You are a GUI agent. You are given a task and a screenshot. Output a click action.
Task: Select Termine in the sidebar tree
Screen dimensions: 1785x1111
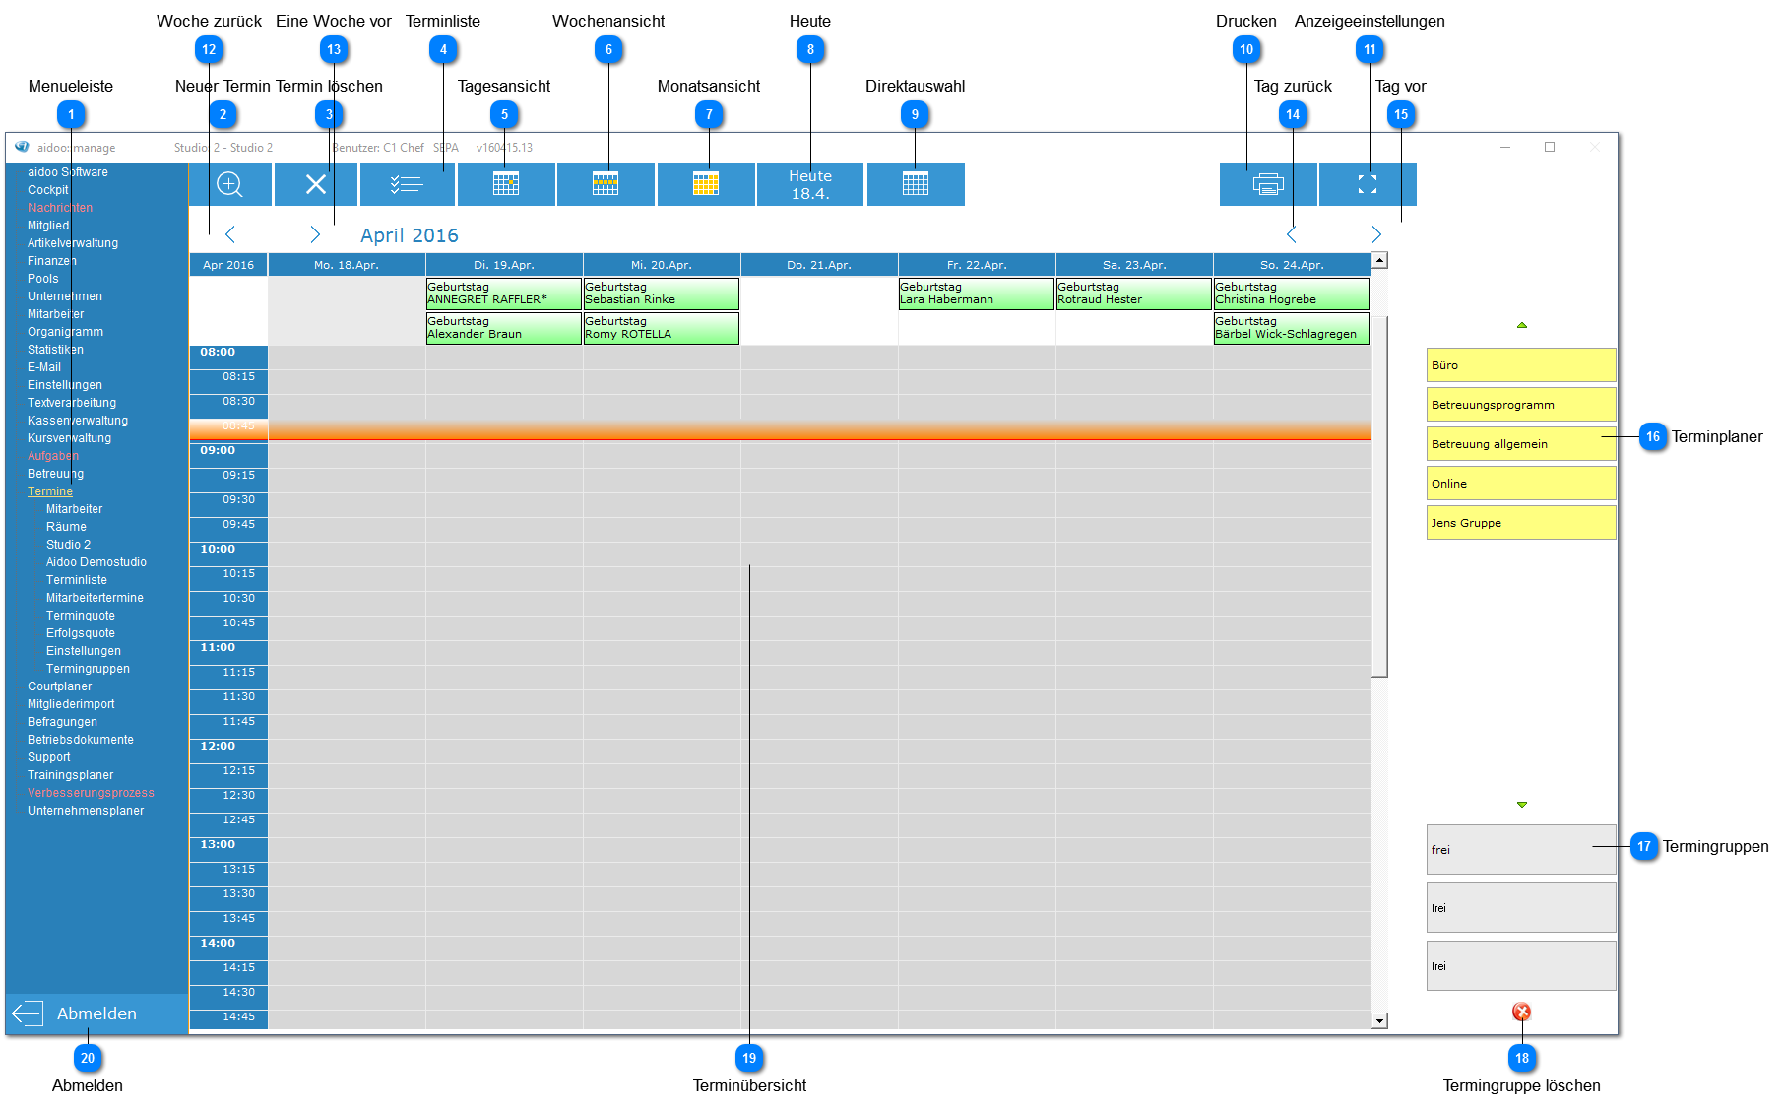click(50, 491)
